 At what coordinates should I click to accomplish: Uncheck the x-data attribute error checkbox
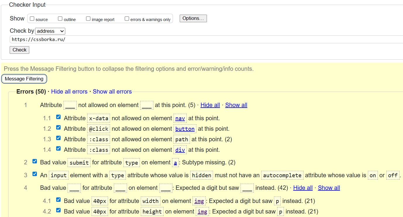[x=58, y=117]
